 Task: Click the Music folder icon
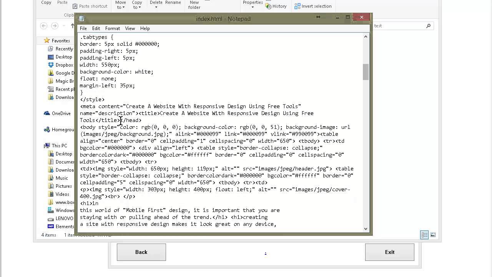(x=51, y=178)
